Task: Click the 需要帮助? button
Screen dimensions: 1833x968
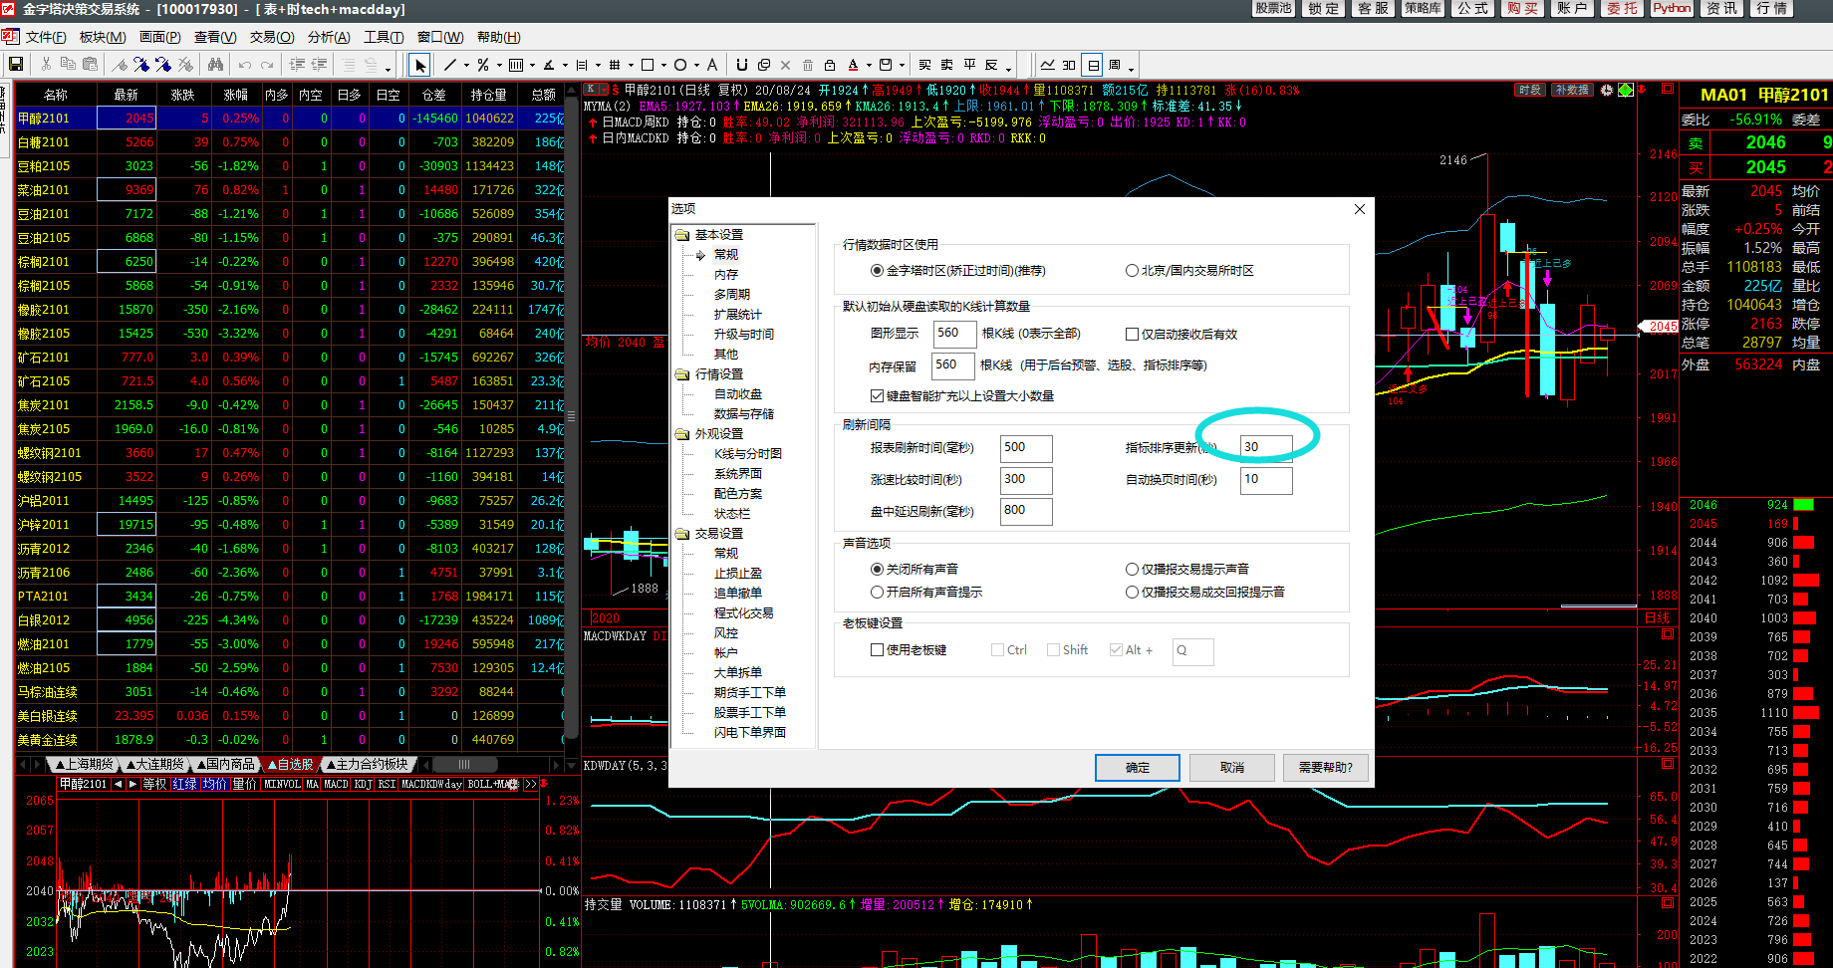Action: 1325,768
